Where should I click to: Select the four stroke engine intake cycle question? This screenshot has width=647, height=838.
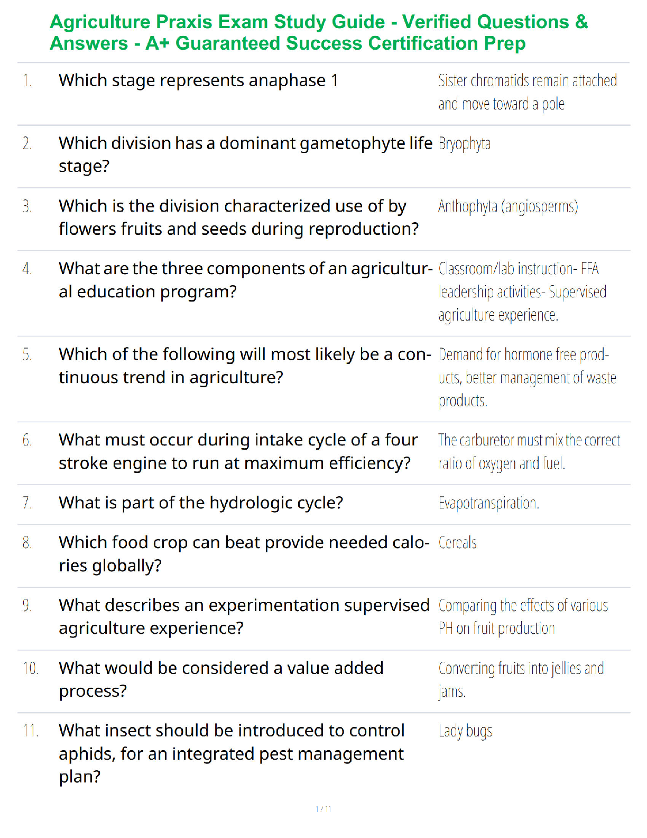pos(238,451)
